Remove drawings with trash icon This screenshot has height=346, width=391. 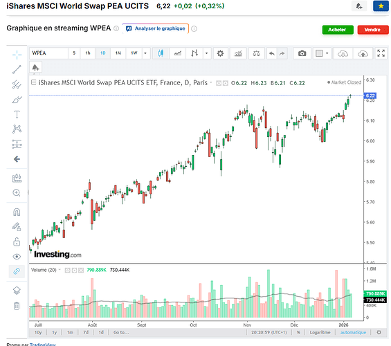[x=17, y=306]
